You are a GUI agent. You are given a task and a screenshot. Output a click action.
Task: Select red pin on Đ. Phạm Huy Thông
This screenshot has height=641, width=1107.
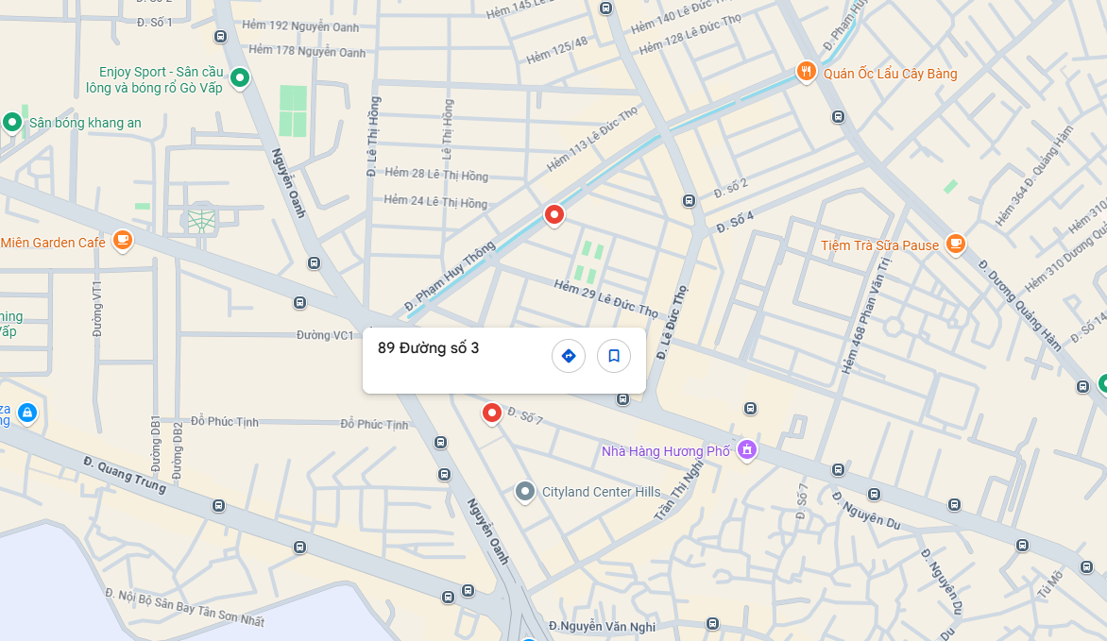coord(554,214)
